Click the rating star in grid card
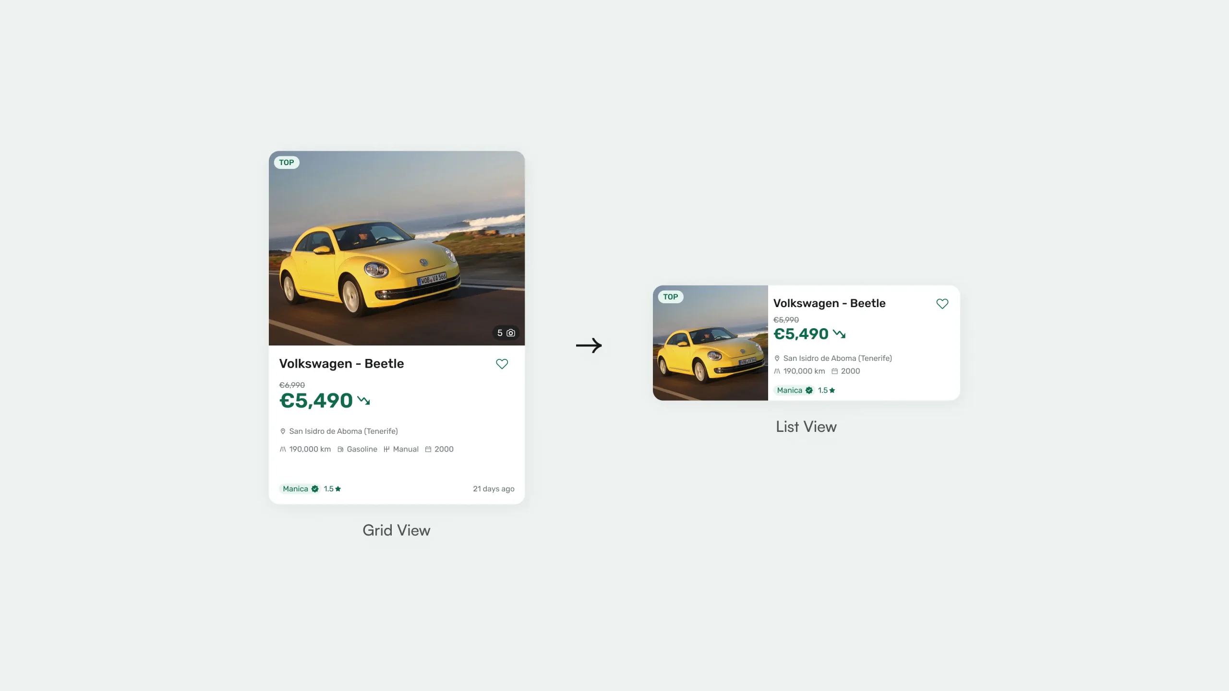Viewport: 1229px width, 691px height. [x=338, y=489]
